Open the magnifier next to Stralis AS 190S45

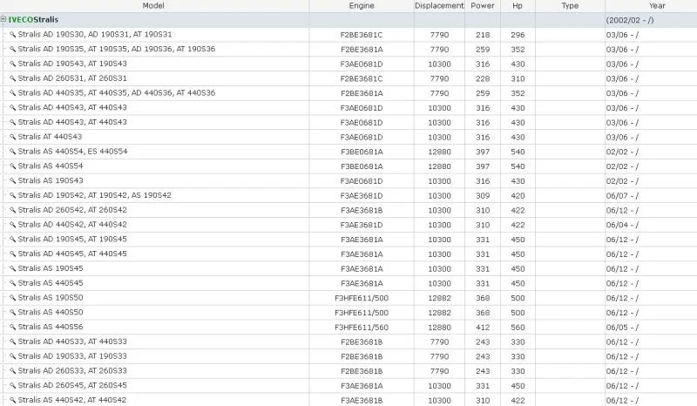click(x=12, y=269)
